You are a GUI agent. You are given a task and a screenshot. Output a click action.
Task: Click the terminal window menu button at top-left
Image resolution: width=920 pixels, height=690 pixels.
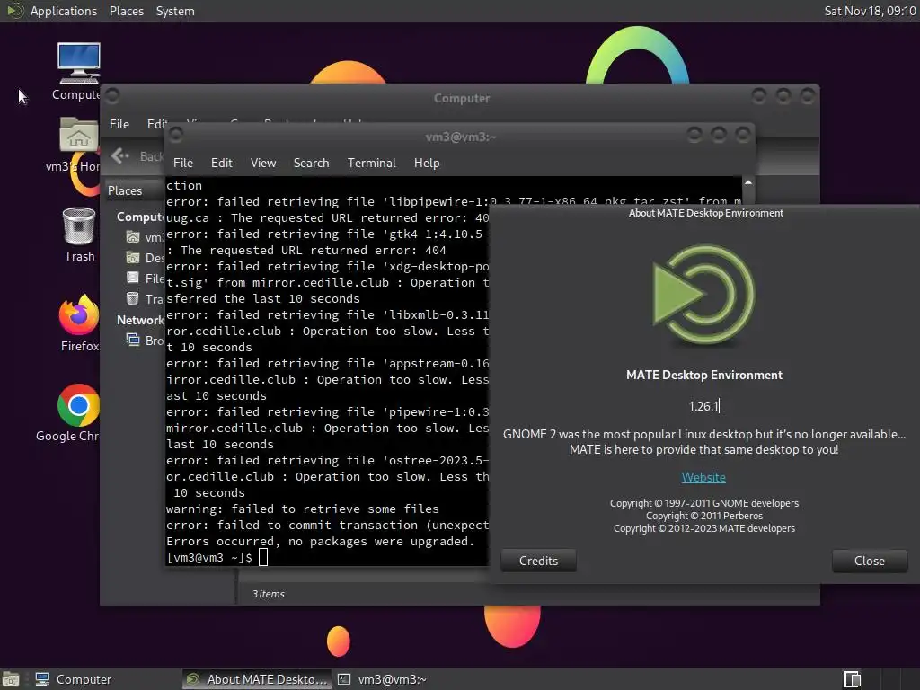[175, 135]
